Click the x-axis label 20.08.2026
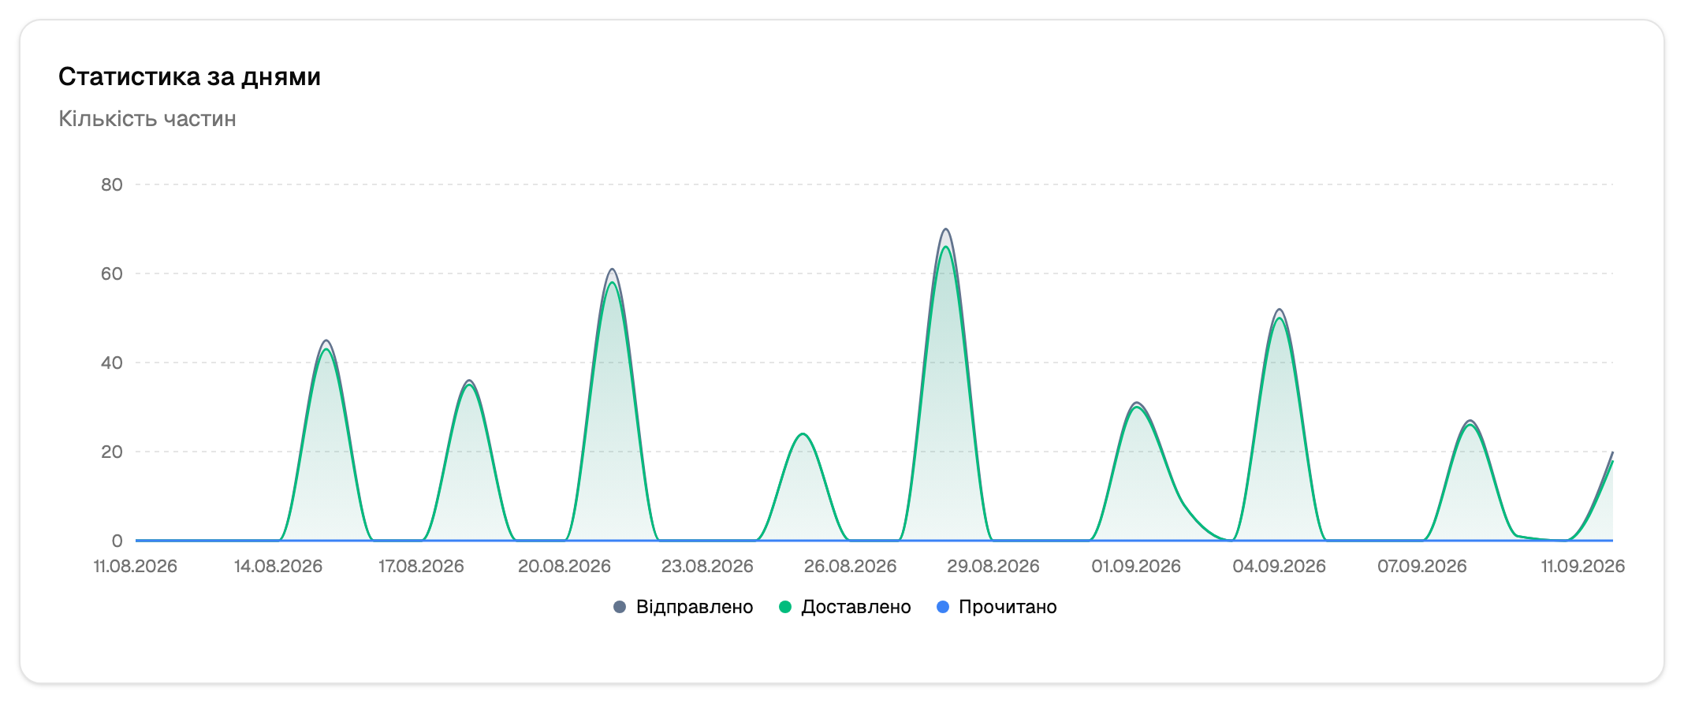The width and height of the screenshot is (1684, 703). tap(564, 566)
